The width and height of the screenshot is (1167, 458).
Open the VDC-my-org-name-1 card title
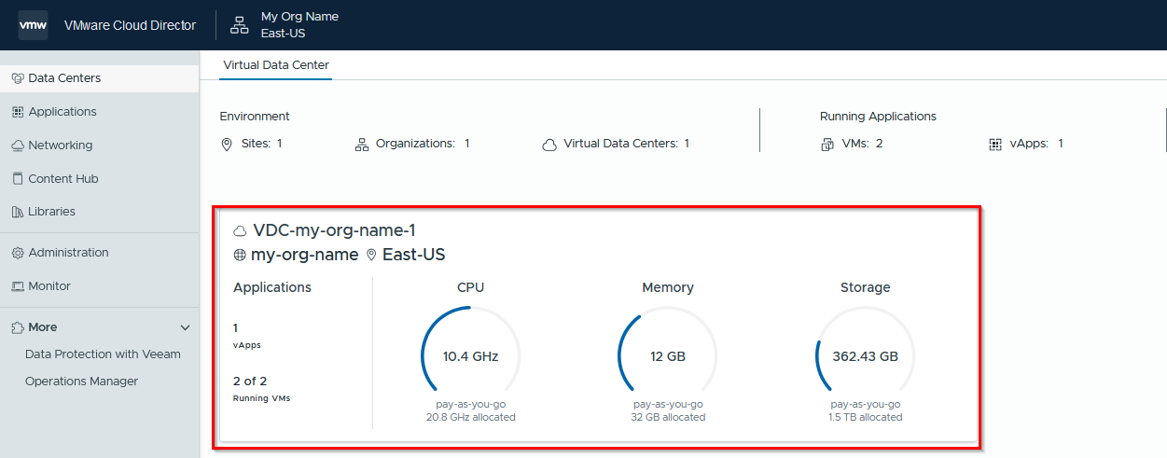click(x=334, y=230)
